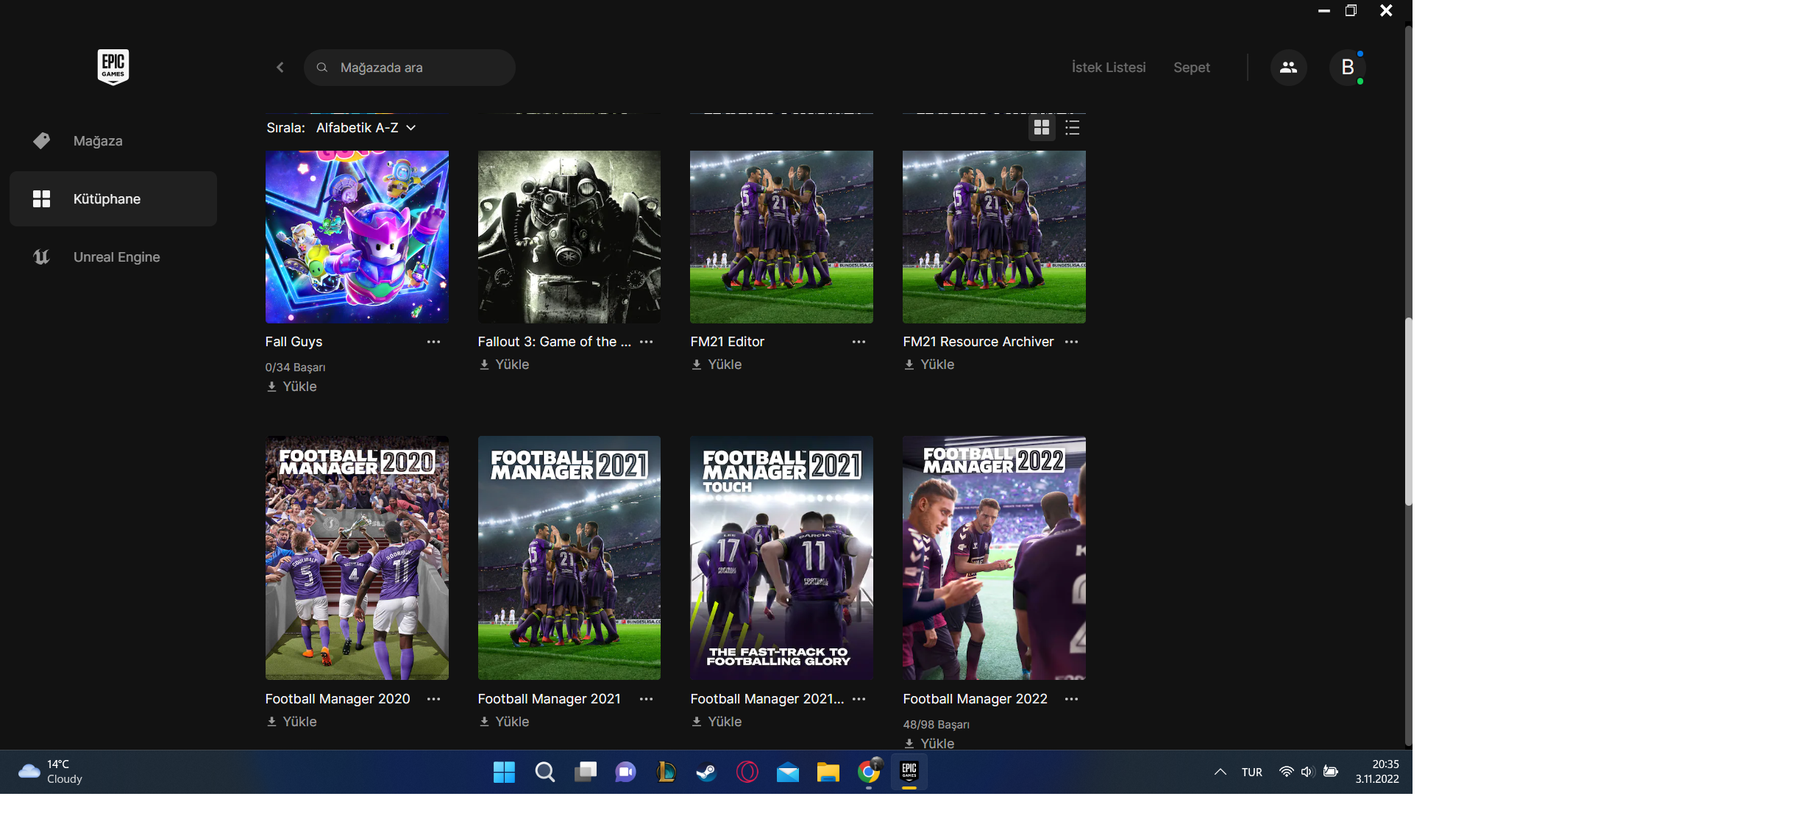Open the friends list icon
The height and width of the screenshot is (835, 1798).
pyautogui.click(x=1288, y=68)
